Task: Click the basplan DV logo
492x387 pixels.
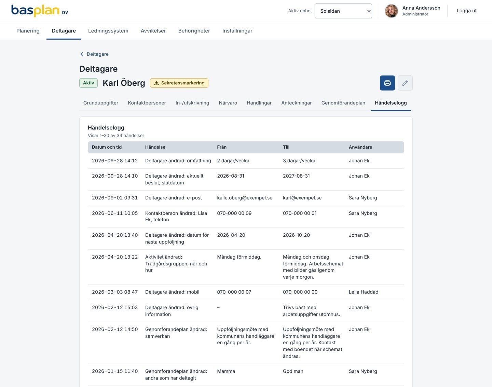Action: click(x=40, y=11)
